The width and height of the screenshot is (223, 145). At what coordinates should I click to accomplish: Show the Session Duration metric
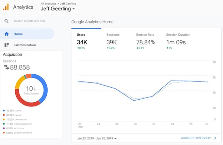click(x=178, y=39)
